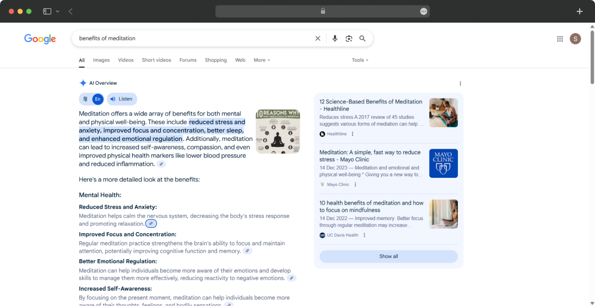
Task: Open AI Overview three-dot options menu
Action: click(x=460, y=84)
